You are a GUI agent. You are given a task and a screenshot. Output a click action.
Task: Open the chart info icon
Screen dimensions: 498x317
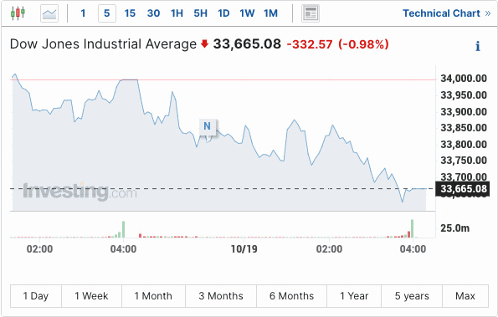[x=477, y=46]
